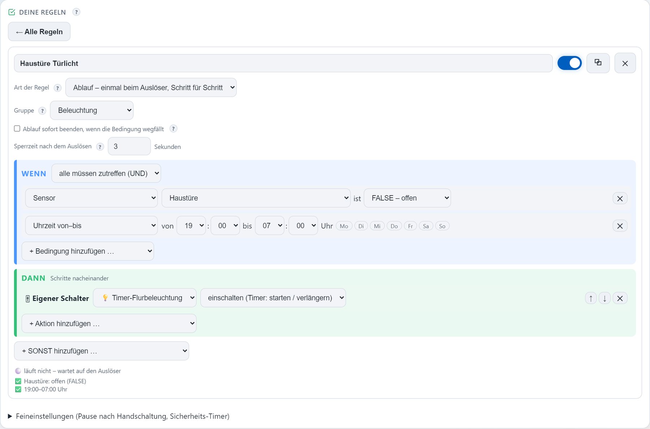This screenshot has width=650, height=429.
Task: Open help for Art der Regel
Action: pos(57,88)
